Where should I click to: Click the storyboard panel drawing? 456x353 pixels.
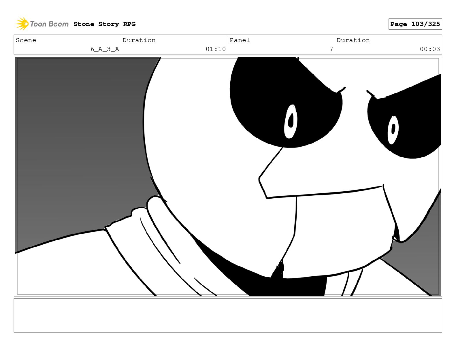(x=228, y=176)
